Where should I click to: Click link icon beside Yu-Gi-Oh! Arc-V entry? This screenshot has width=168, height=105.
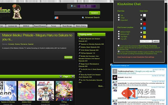tap(80, 69)
